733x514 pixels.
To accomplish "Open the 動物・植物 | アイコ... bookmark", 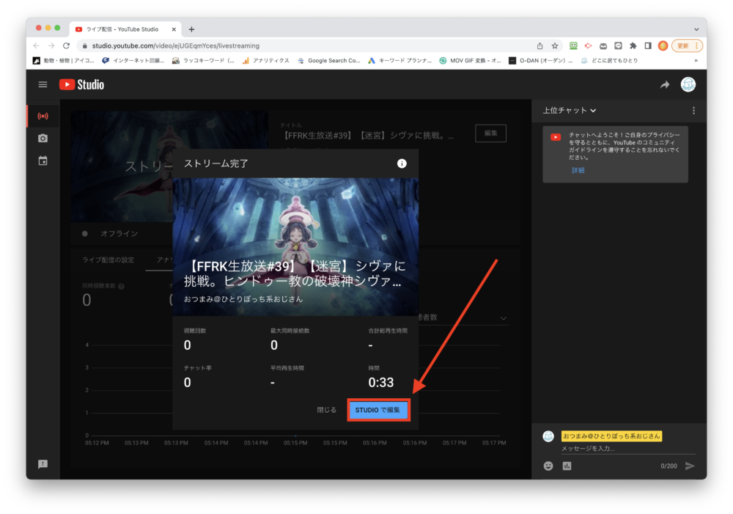I will coord(64,60).
